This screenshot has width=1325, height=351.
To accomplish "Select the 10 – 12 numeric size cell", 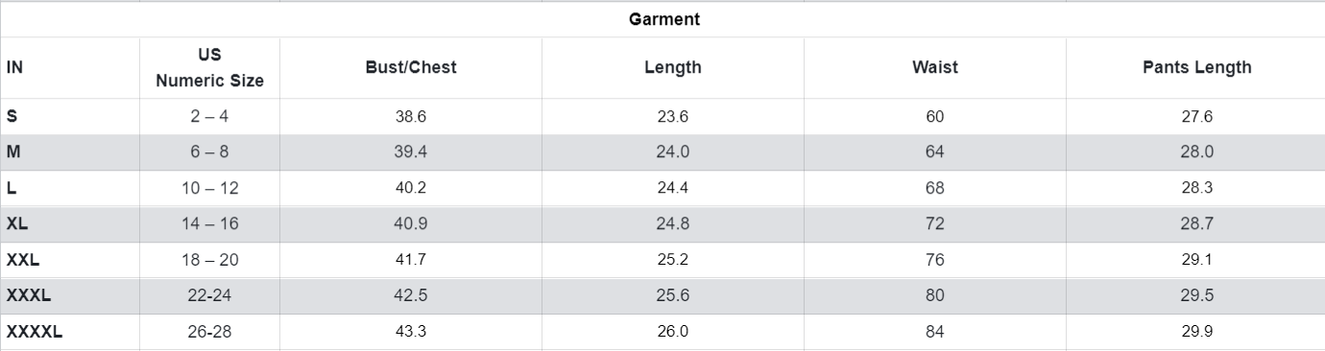I will coord(209,188).
